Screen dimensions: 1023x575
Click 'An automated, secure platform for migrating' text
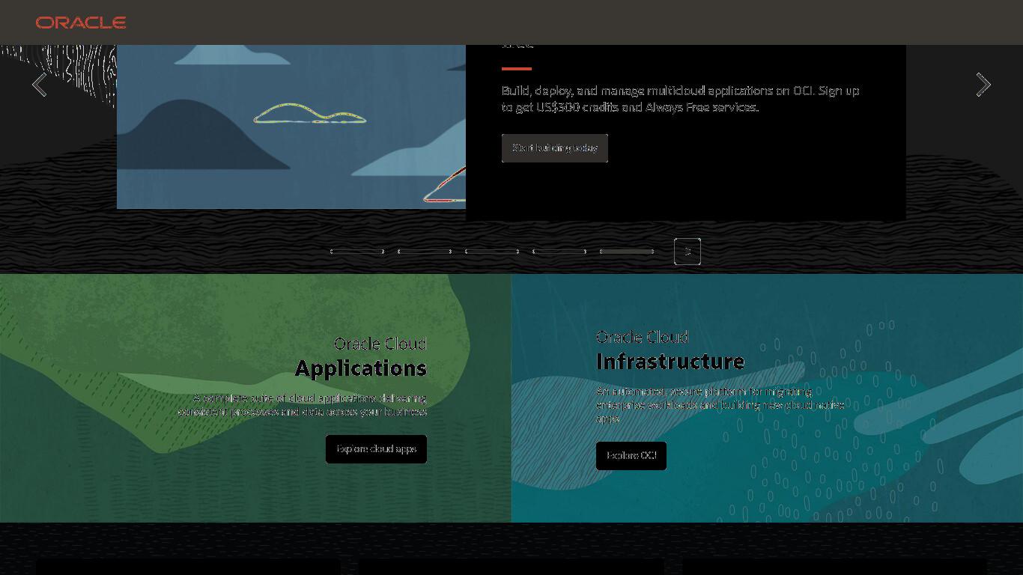click(x=720, y=405)
